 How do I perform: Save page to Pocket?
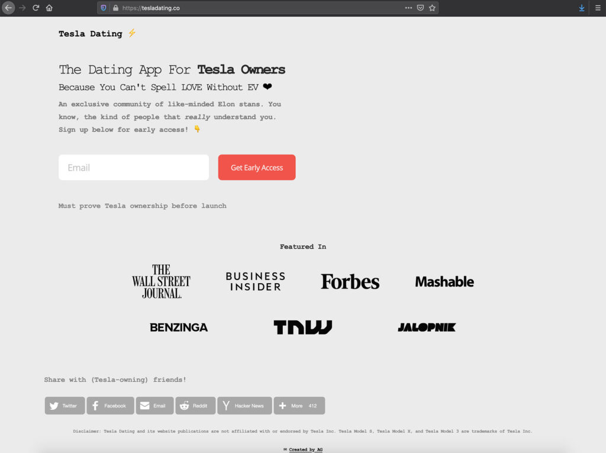tap(421, 8)
